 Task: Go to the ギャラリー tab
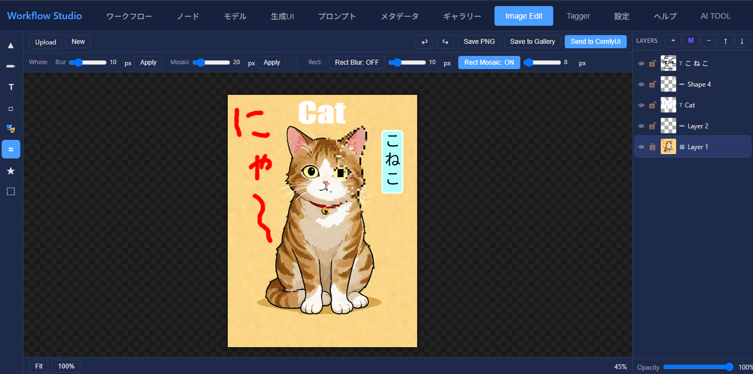tap(462, 16)
